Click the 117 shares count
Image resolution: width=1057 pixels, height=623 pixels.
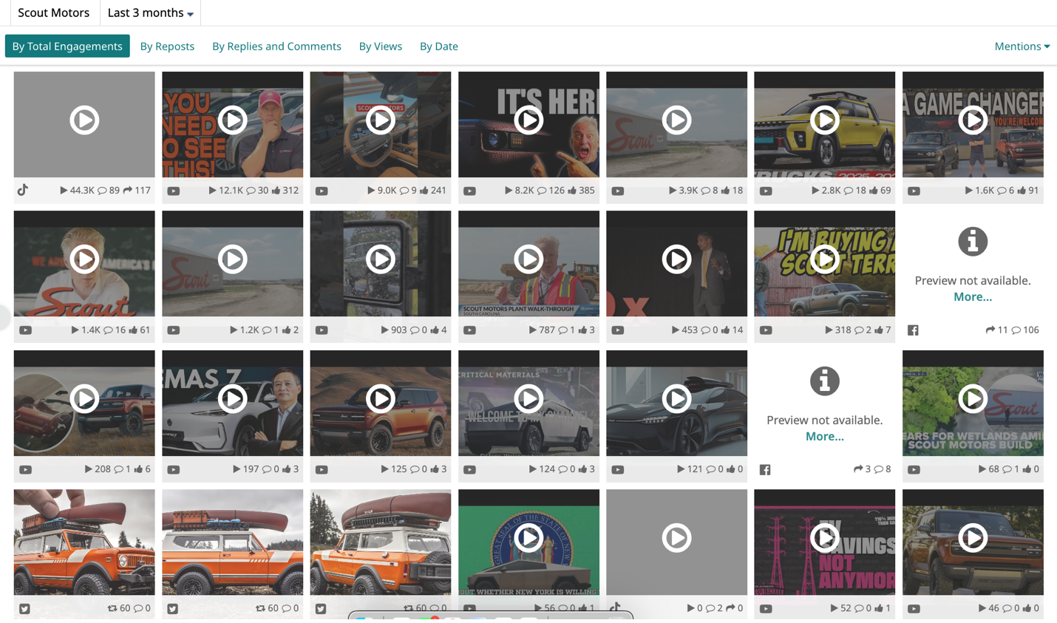pos(137,191)
